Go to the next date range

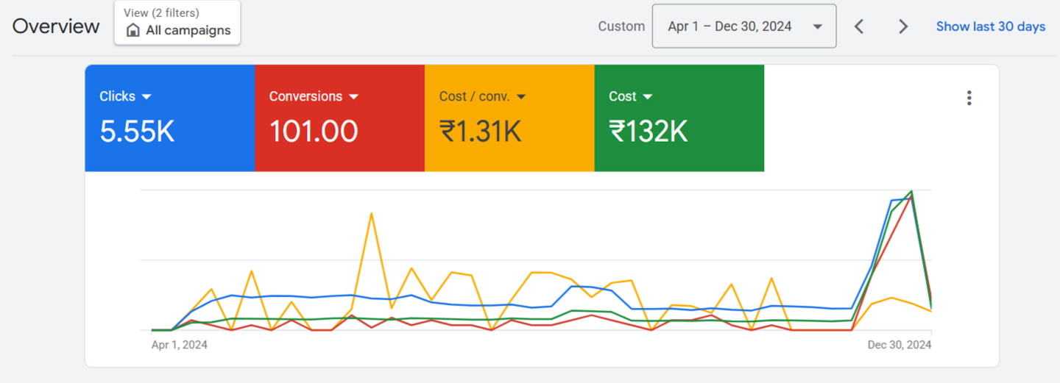click(x=902, y=26)
